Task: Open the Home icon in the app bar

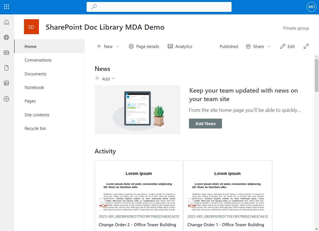Action: pyautogui.click(x=6, y=22)
